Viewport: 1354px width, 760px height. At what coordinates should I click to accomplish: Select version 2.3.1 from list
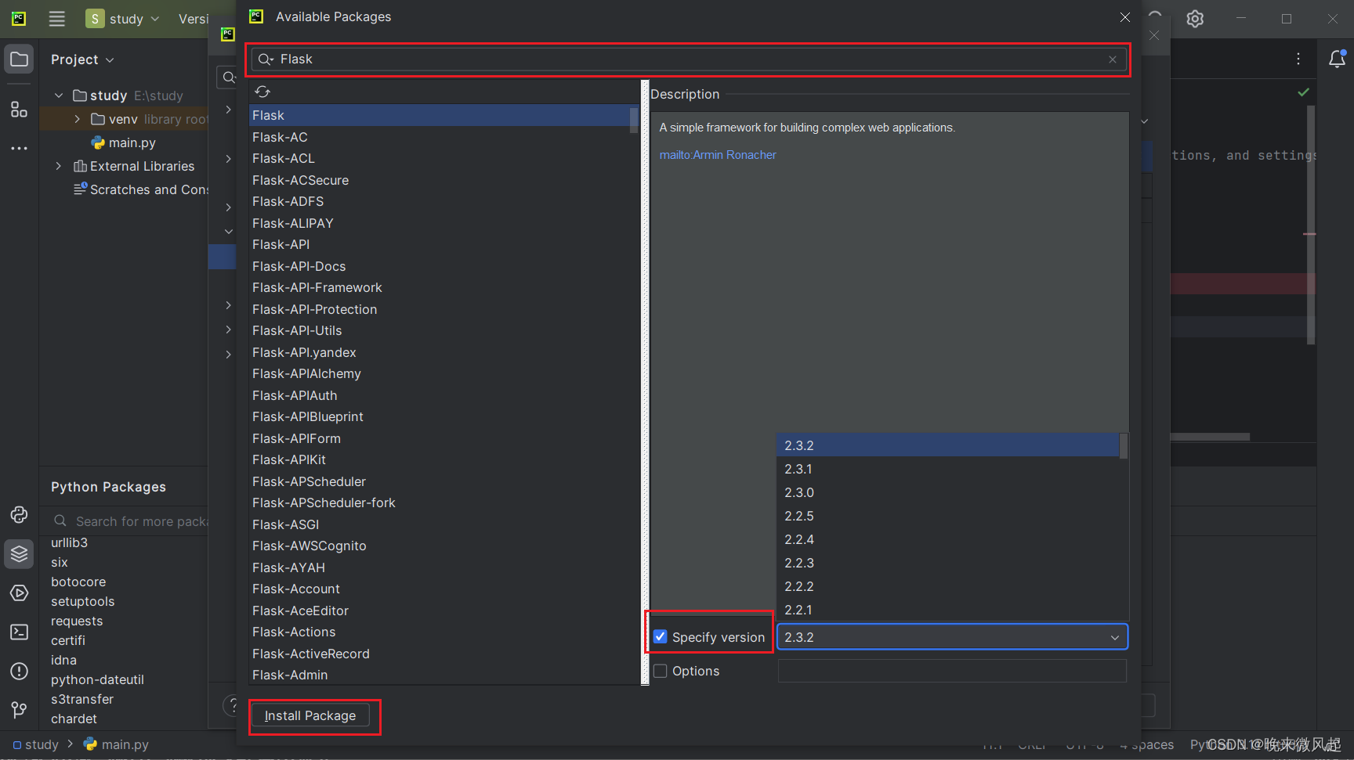click(x=947, y=469)
